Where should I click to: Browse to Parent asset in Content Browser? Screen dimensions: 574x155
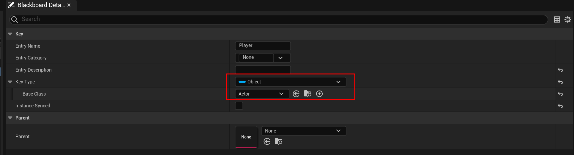[278, 141]
